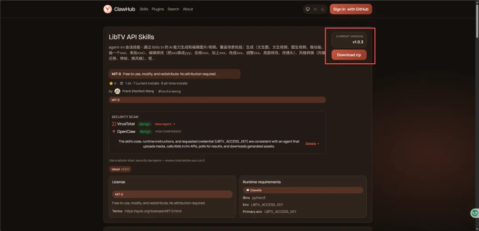Click the MIT-0 license banner at top
Viewport: 479px width, 231px height.
pyautogui.click(x=174, y=74)
